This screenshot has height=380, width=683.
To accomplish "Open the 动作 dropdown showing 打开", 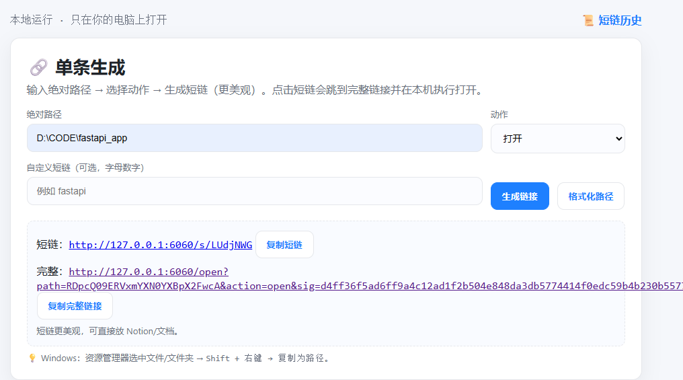I will 557,139.
